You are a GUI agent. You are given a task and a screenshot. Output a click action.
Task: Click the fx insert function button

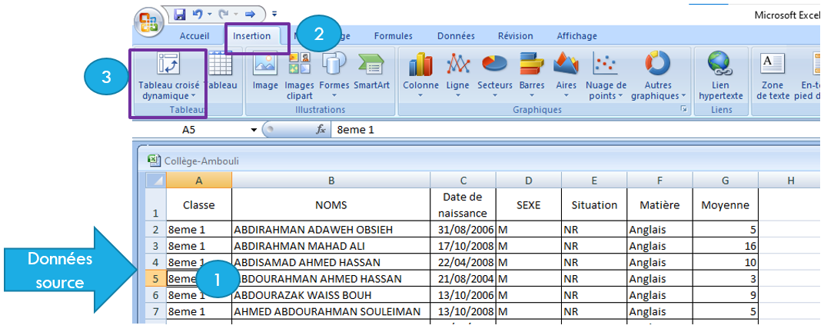tap(321, 130)
